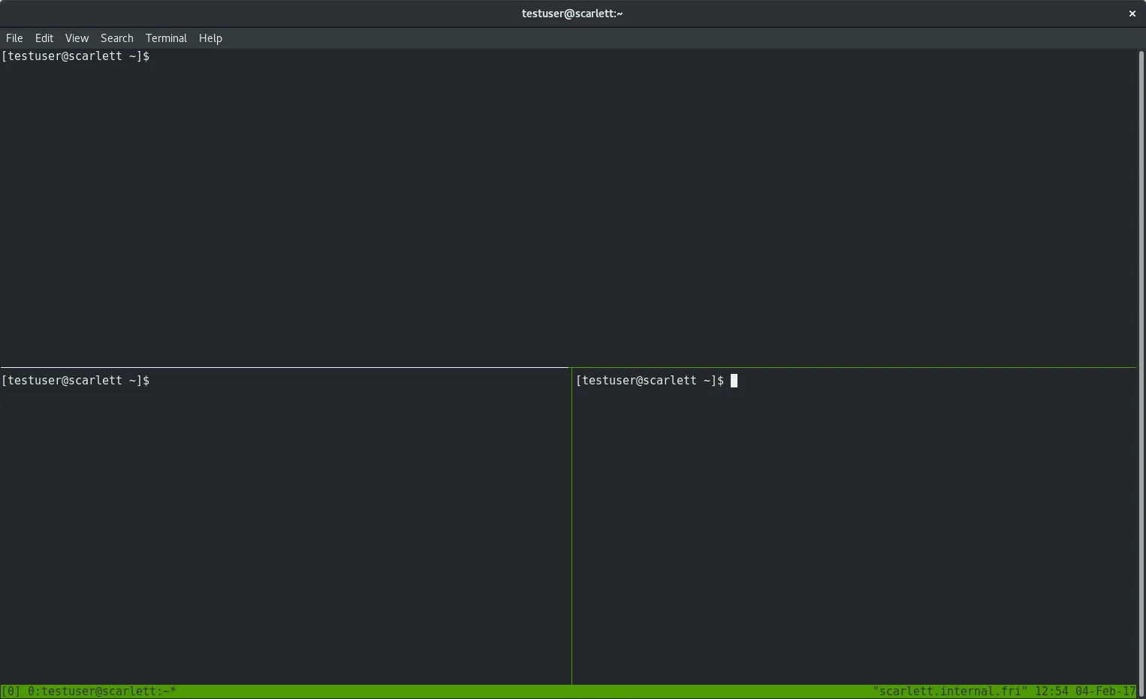The width and height of the screenshot is (1146, 699).
Task: Click the session index [0] indicator
Action: pyautogui.click(x=12, y=691)
